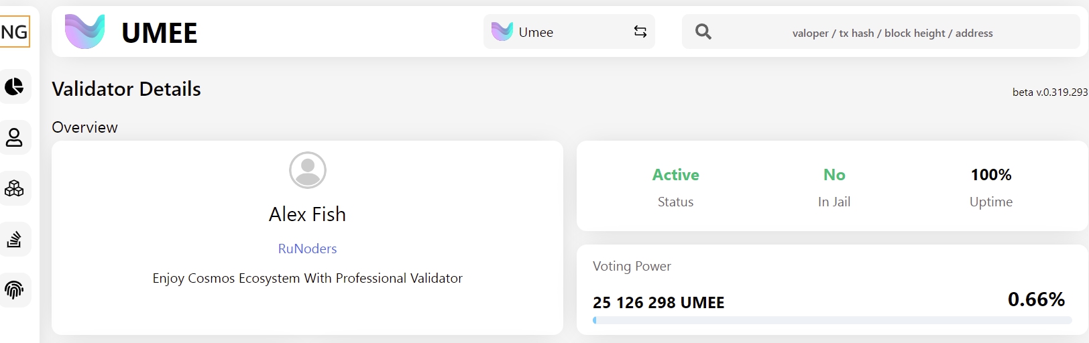Click the Alex Fish validator name
Image resolution: width=1089 pixels, height=343 pixels.
click(x=308, y=214)
